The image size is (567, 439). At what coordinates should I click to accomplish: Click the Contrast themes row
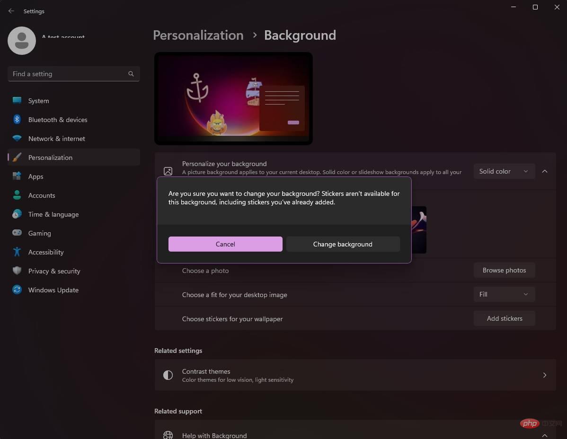point(355,375)
